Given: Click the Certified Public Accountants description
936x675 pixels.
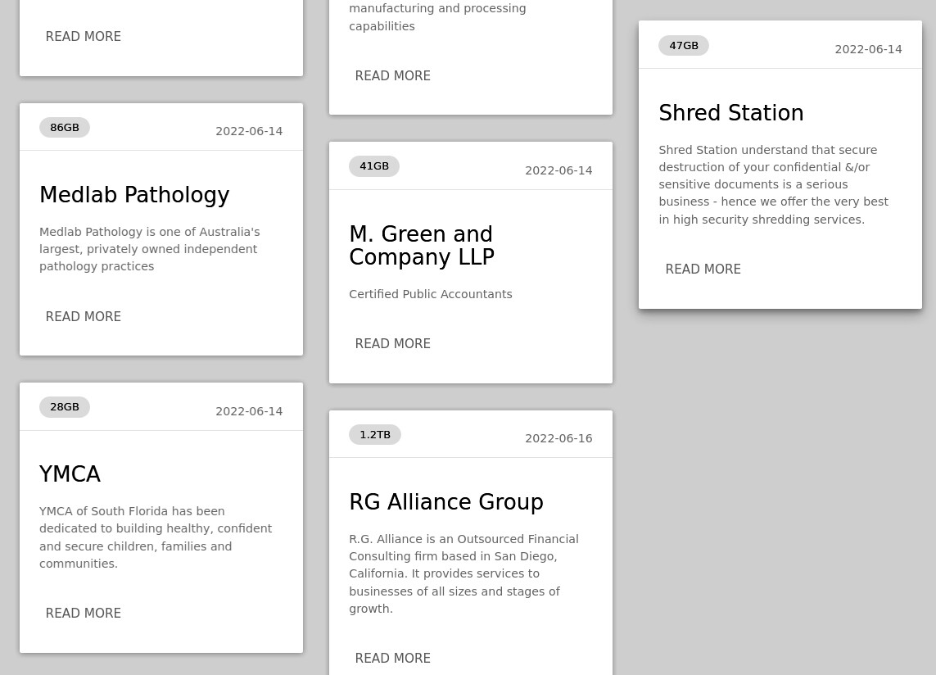Looking at the screenshot, I should point(431,294).
